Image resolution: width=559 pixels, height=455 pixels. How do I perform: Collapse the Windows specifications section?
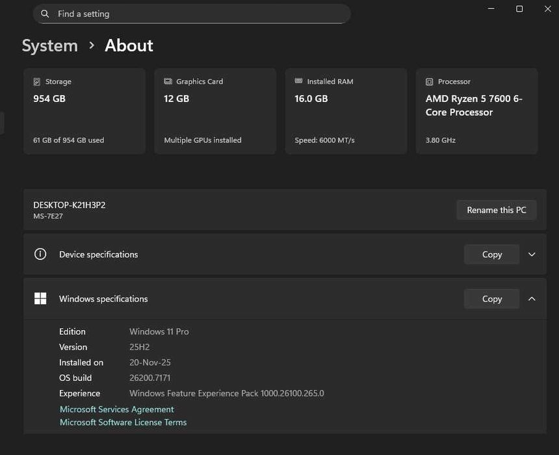[532, 299]
